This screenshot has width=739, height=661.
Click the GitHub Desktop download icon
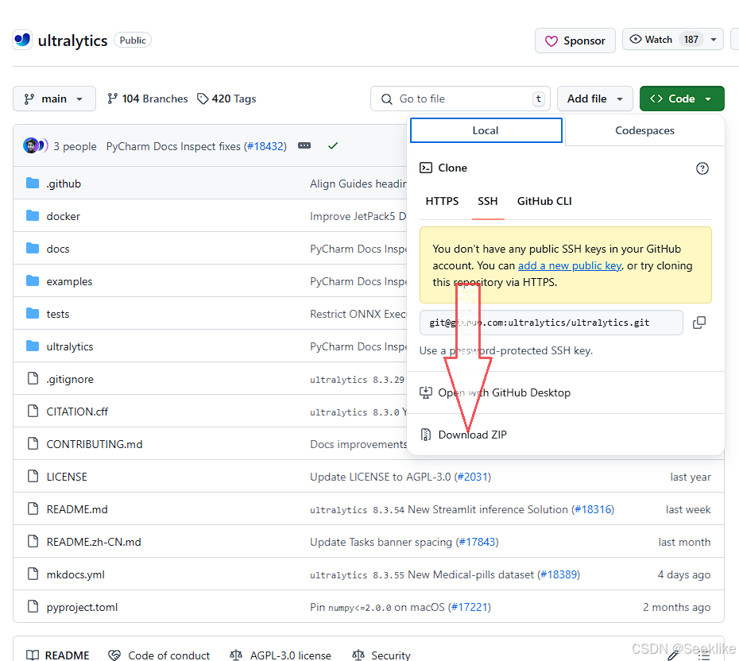(426, 392)
